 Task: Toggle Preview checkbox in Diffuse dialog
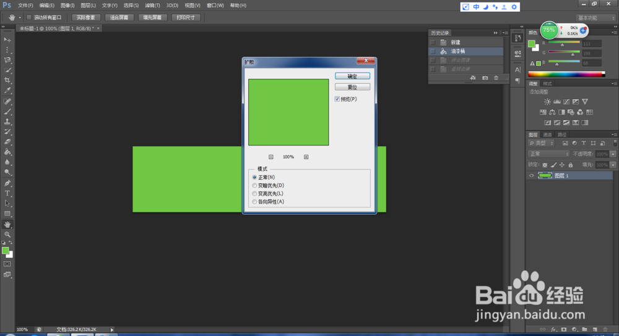click(337, 99)
